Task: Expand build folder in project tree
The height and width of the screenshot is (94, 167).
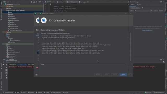Action: click(x=5, y=32)
